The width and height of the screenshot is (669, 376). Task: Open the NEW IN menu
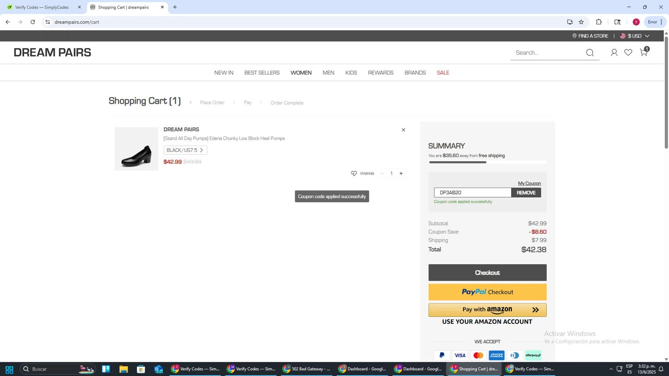(x=224, y=73)
